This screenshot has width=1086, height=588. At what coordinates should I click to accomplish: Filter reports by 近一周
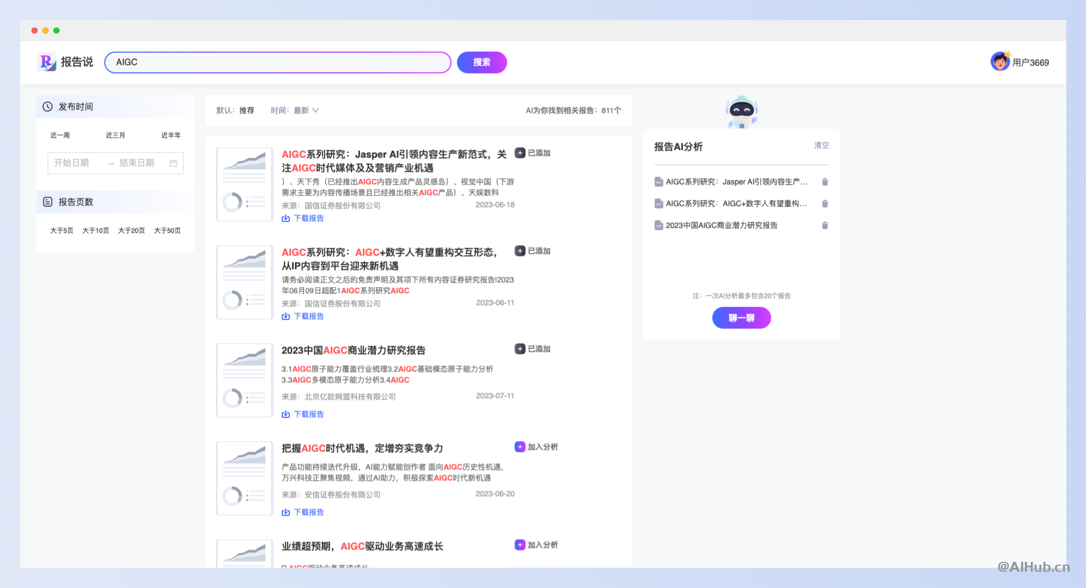(60, 135)
